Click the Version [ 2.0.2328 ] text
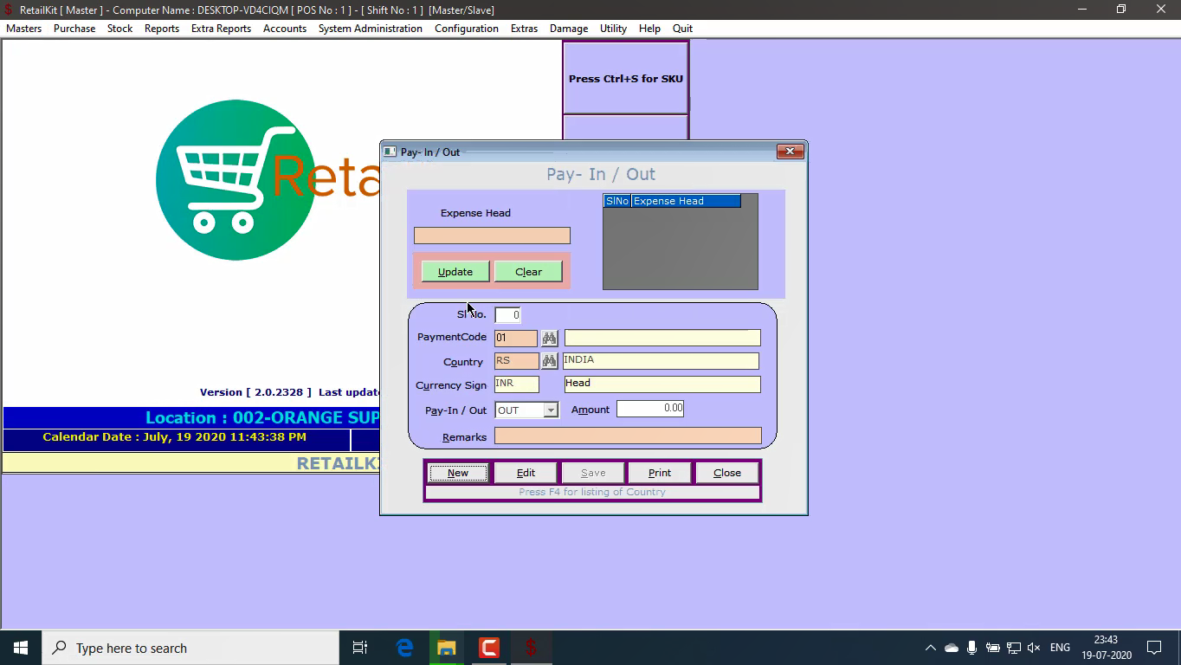This screenshot has width=1181, height=665. 255,392
